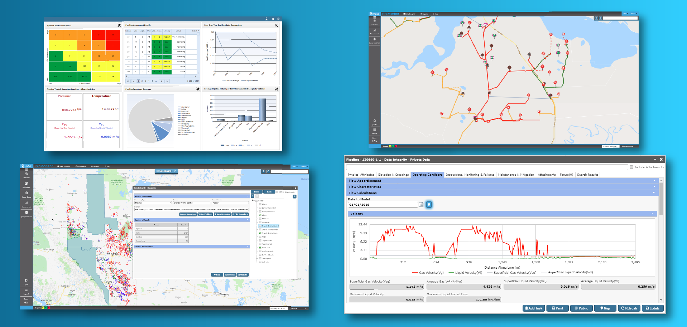Open Hierarchy Type District dropdown

(x=153, y=203)
